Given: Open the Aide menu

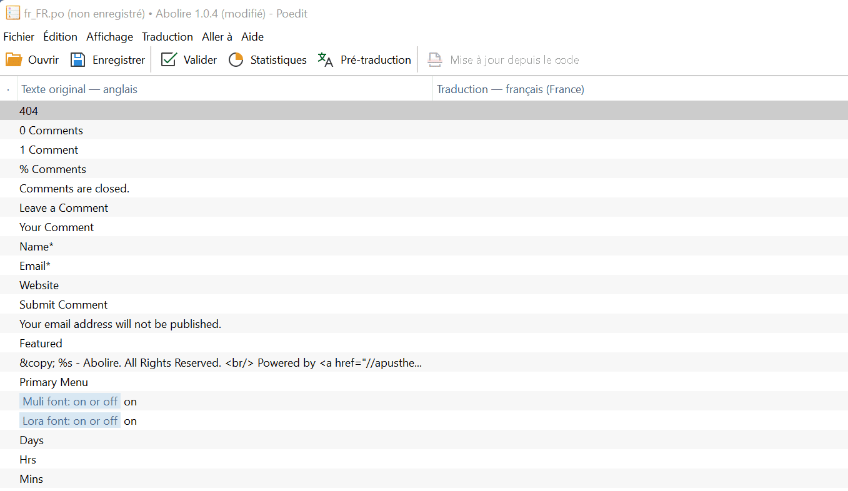Looking at the screenshot, I should (252, 37).
